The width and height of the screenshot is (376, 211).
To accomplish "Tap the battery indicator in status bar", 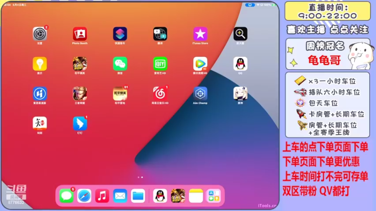I will click(274, 5).
